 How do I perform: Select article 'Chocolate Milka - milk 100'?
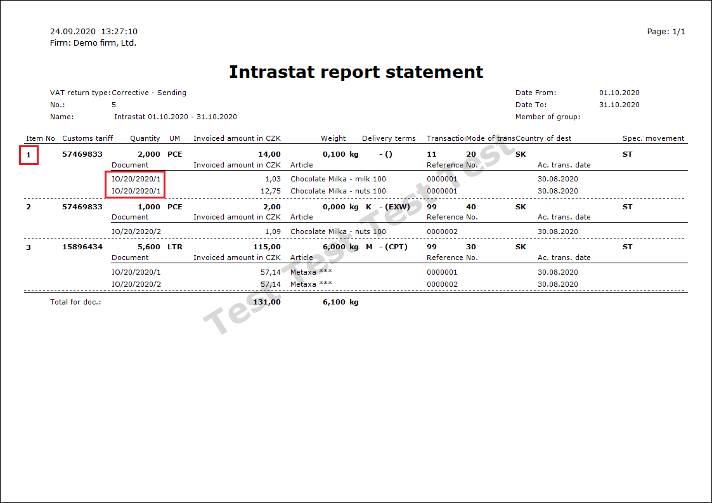pos(339,179)
